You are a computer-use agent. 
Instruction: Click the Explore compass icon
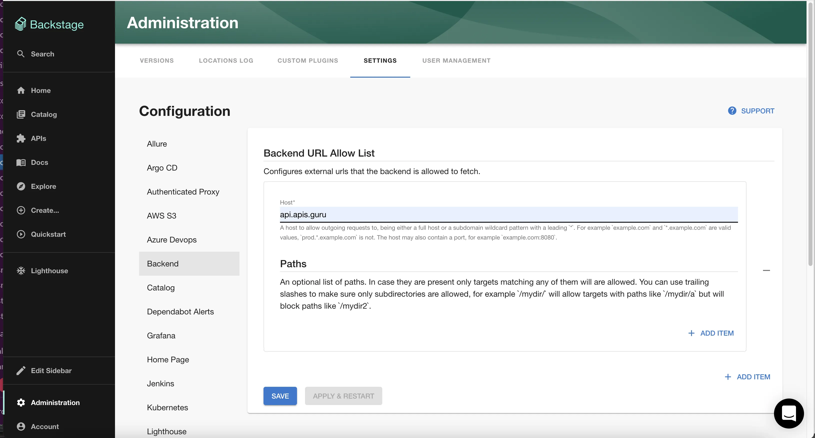[x=21, y=187]
